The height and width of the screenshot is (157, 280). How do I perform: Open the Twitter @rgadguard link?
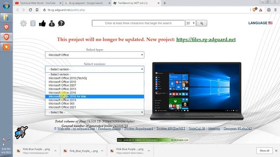[139, 129]
